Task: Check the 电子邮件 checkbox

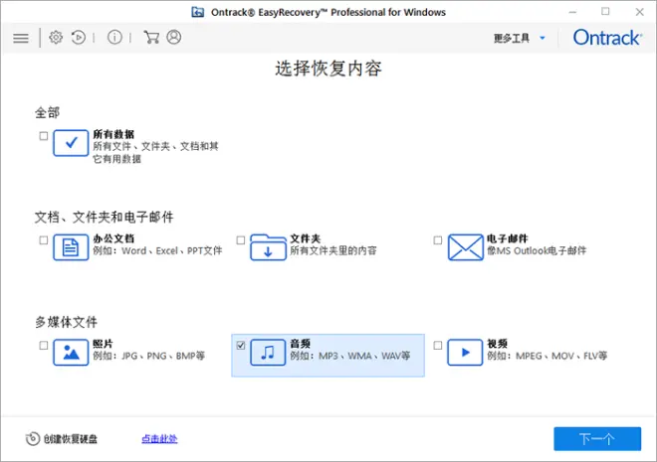Action: point(438,240)
